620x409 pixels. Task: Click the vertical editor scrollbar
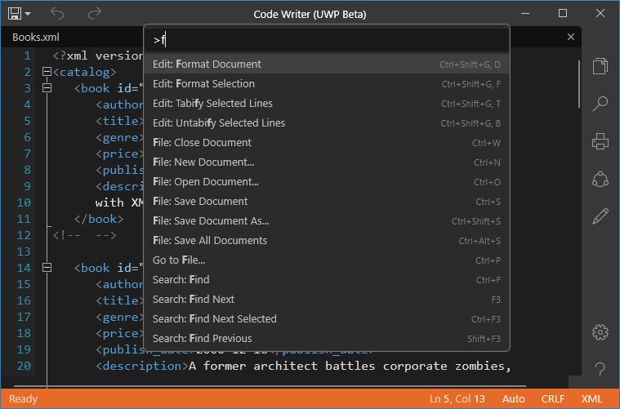(x=579, y=84)
